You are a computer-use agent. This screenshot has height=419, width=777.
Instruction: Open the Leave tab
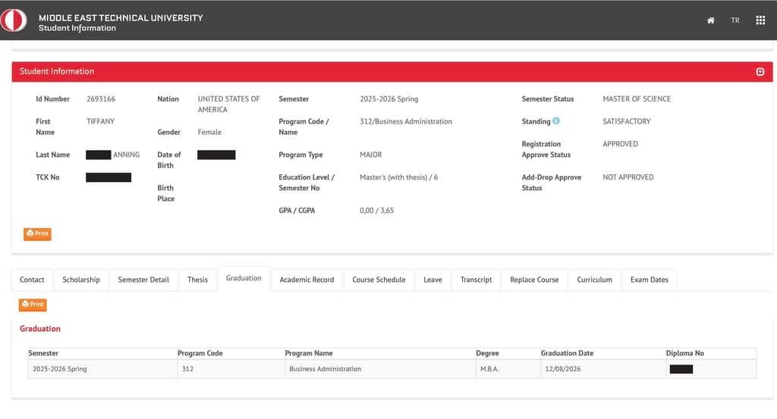(433, 280)
